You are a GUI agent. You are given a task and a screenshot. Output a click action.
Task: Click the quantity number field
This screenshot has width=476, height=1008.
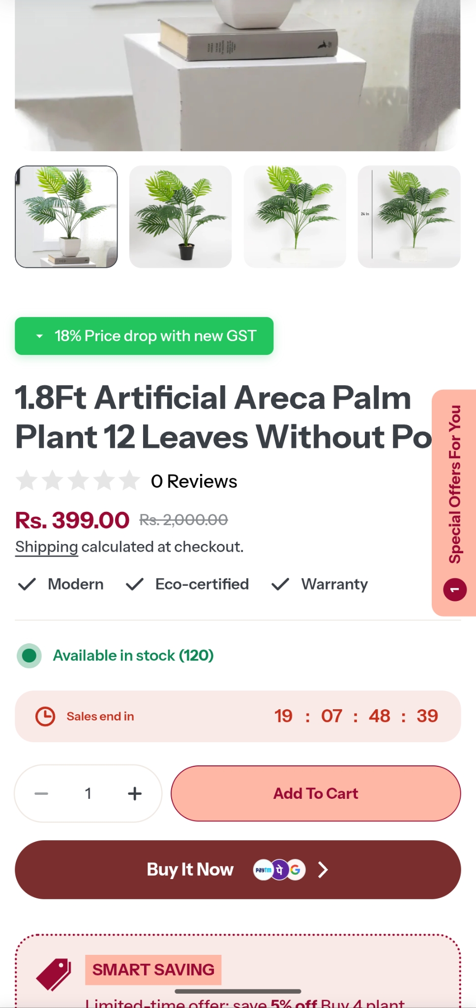(x=88, y=793)
